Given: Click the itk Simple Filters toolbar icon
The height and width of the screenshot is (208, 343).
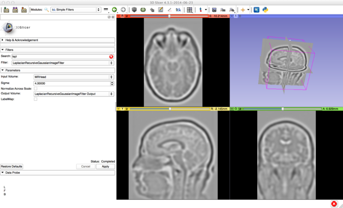Looking at the screenshot, I should coord(178,9).
